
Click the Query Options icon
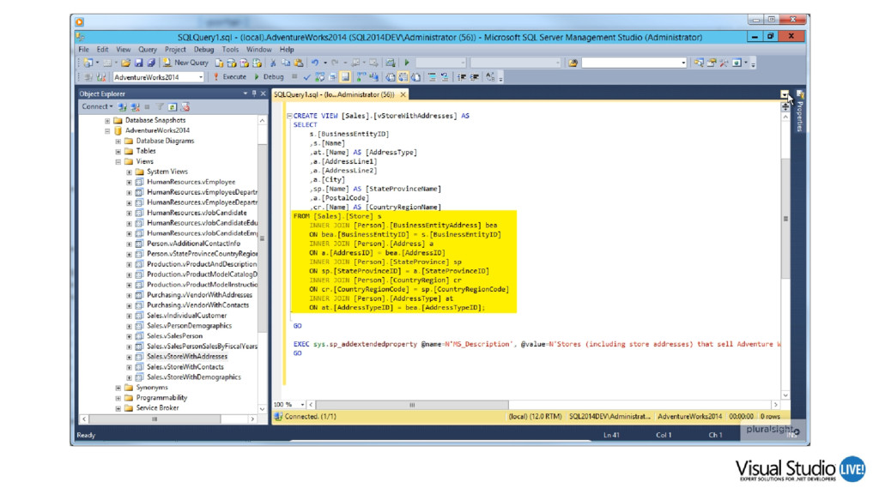(x=332, y=77)
